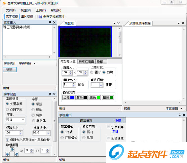
Task: Click the save font-model to file icon
Action: tap(41, 16)
